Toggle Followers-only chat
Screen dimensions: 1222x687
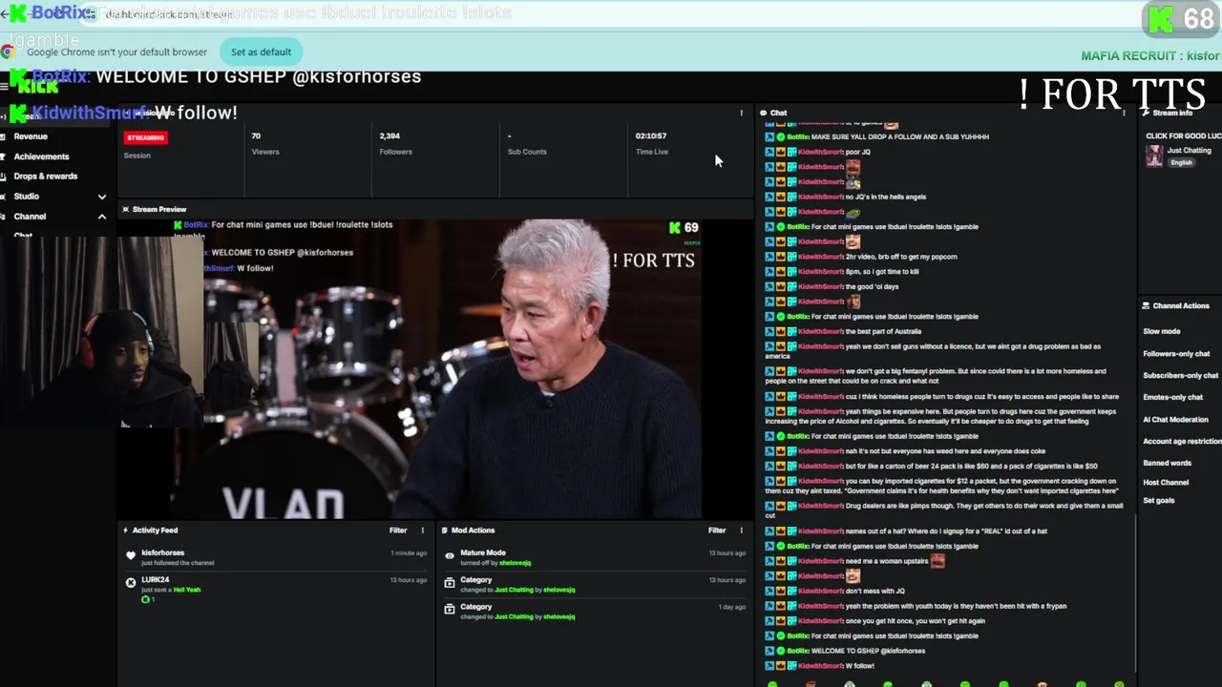[1176, 354]
